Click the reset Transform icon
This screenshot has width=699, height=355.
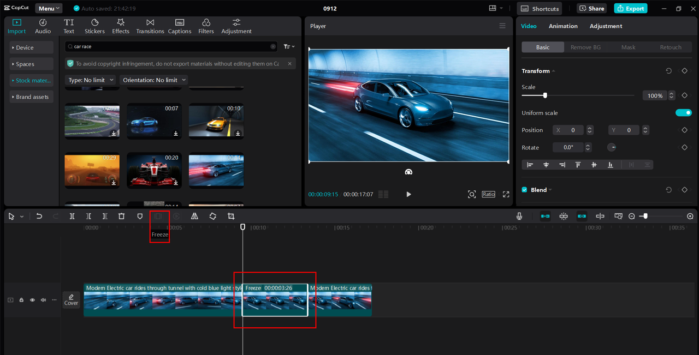pos(669,71)
